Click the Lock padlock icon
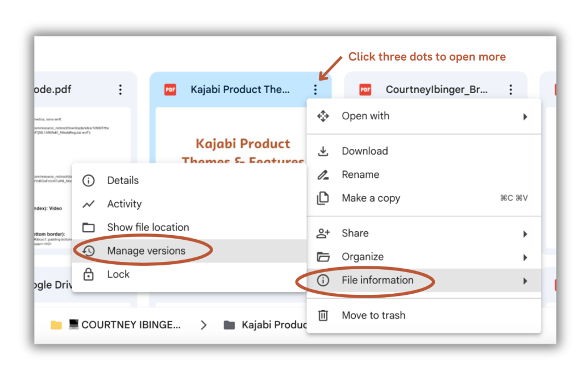582x388 pixels. (88, 274)
